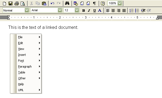Align text right
Screen dimensions: 162x98
pos(119,10)
